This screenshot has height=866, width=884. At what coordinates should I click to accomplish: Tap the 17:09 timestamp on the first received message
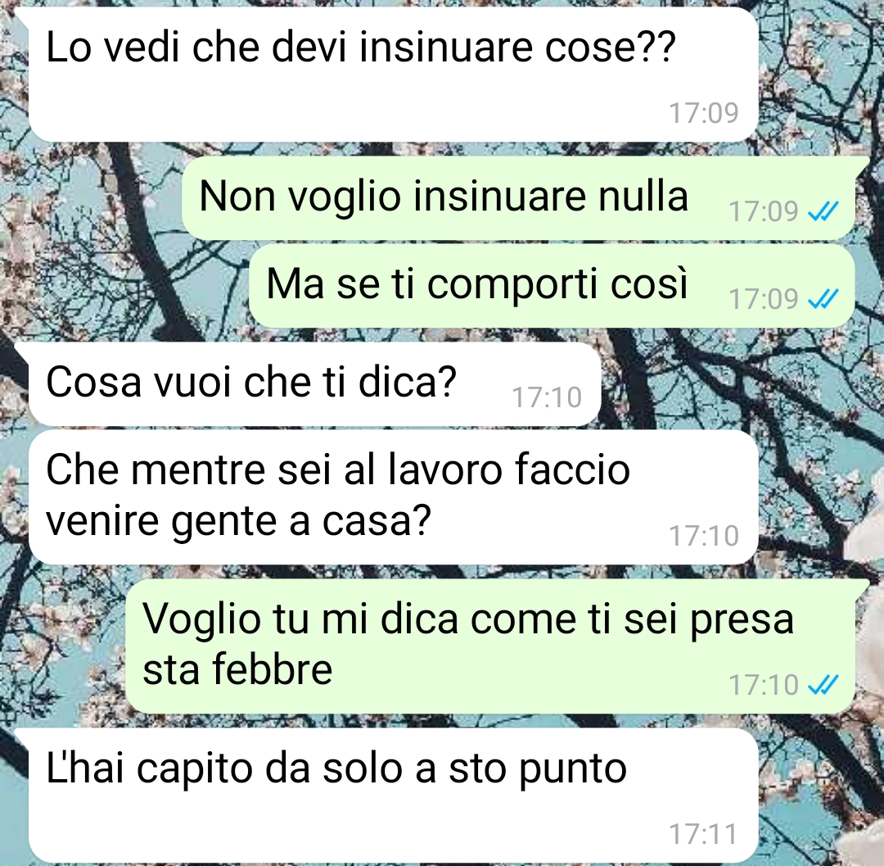(x=704, y=113)
